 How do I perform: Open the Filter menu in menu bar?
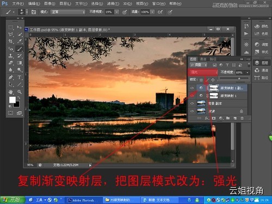pyautogui.click(x=113, y=4)
